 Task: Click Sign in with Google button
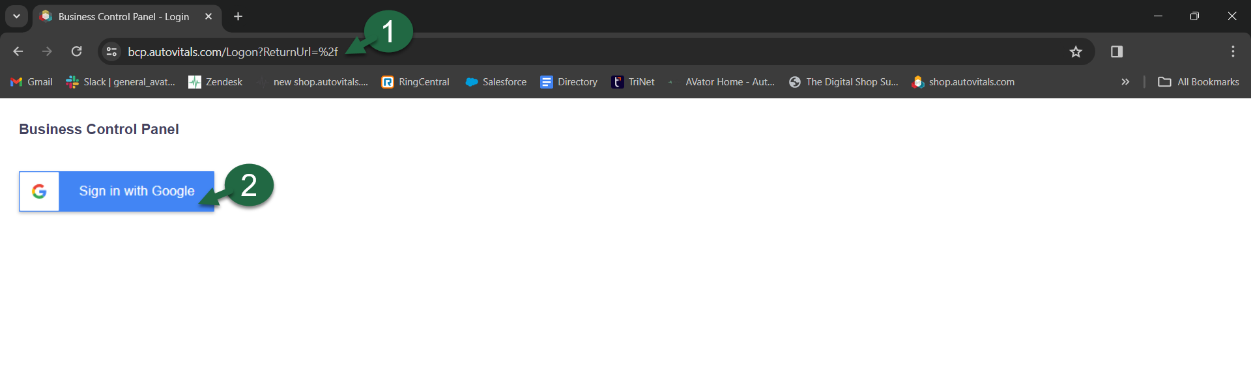coord(117,191)
